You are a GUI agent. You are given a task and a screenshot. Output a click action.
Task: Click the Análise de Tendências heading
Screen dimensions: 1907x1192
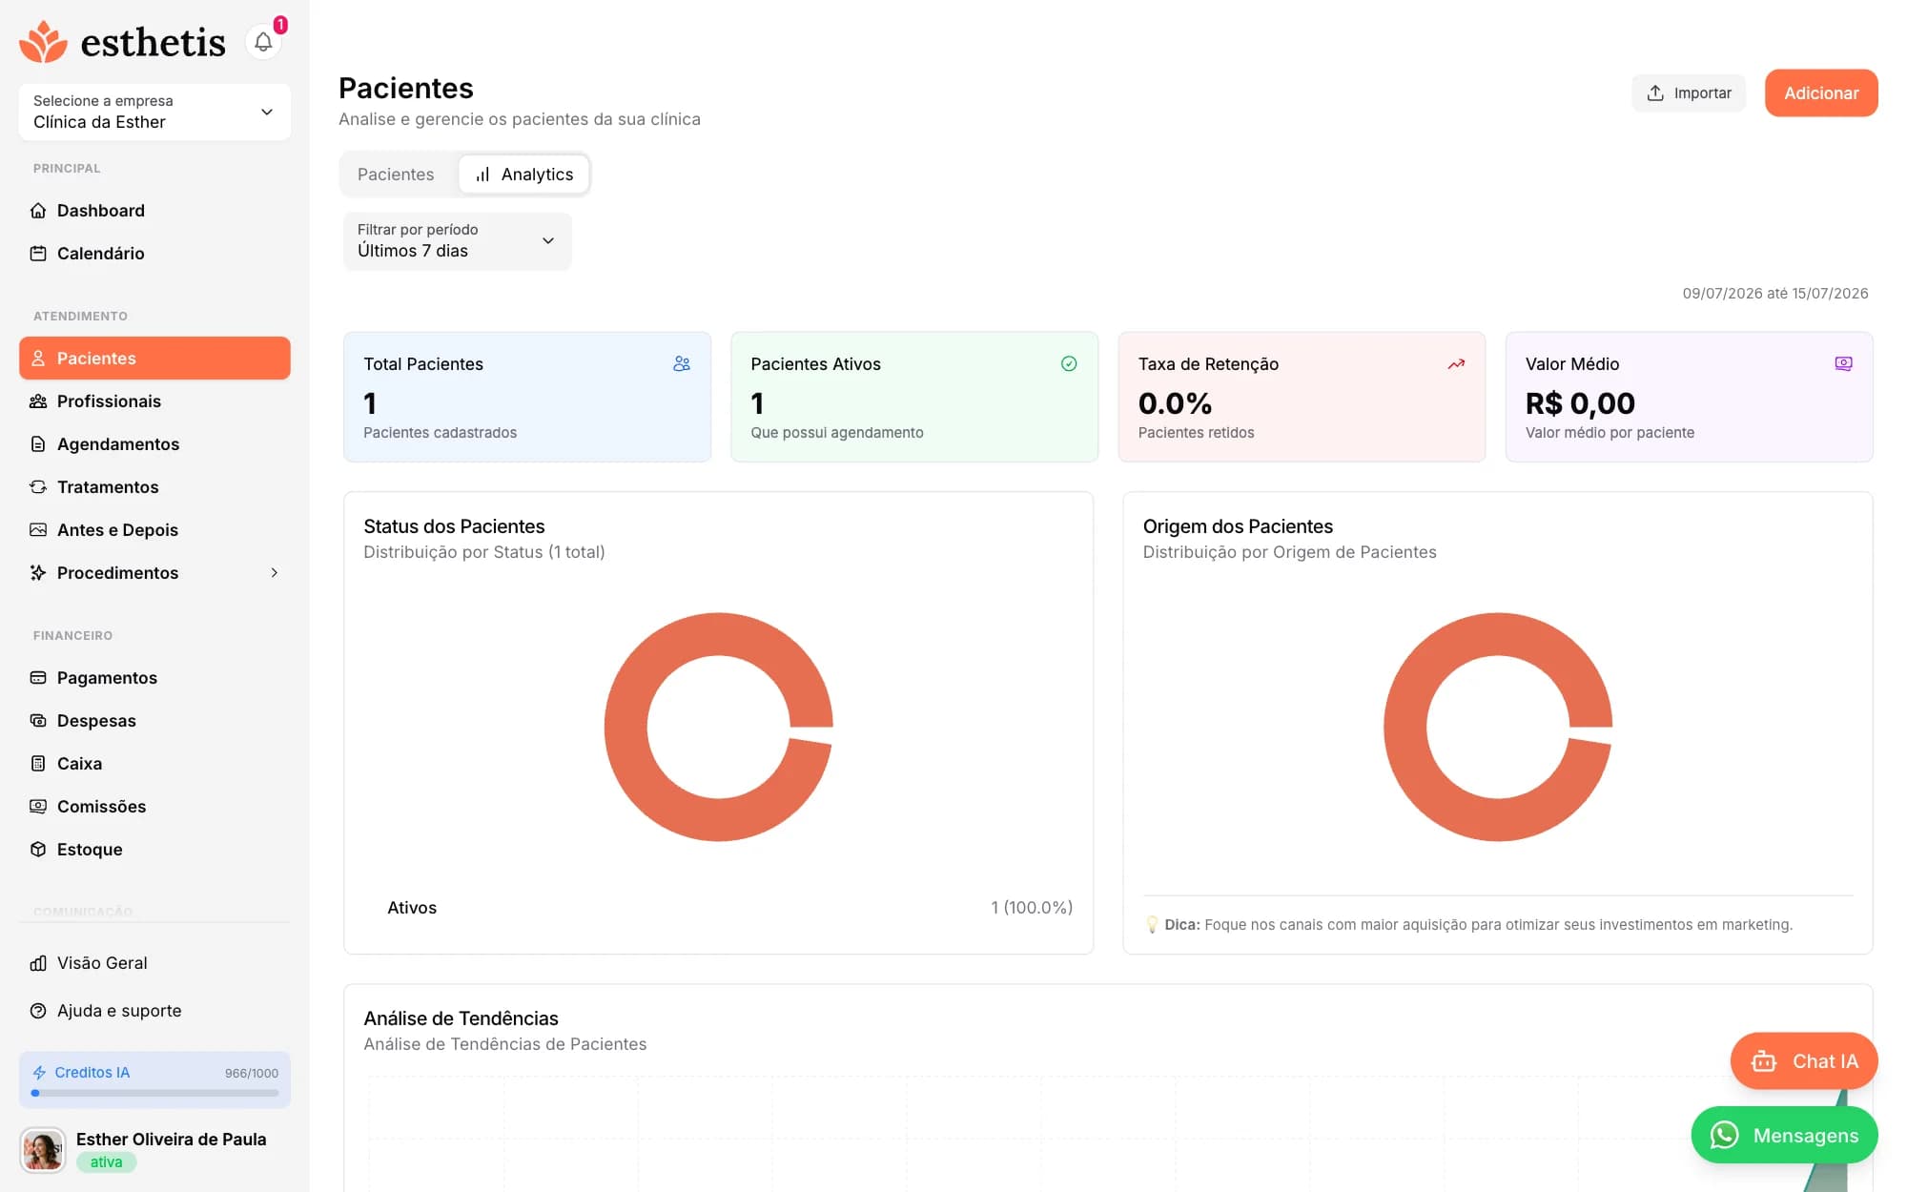click(x=461, y=1018)
